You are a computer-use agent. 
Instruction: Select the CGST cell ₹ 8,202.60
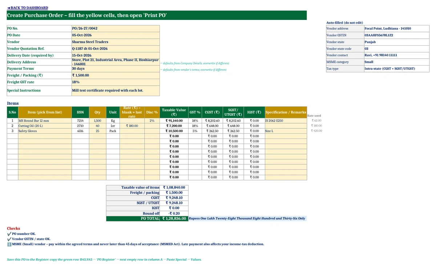tap(212, 121)
